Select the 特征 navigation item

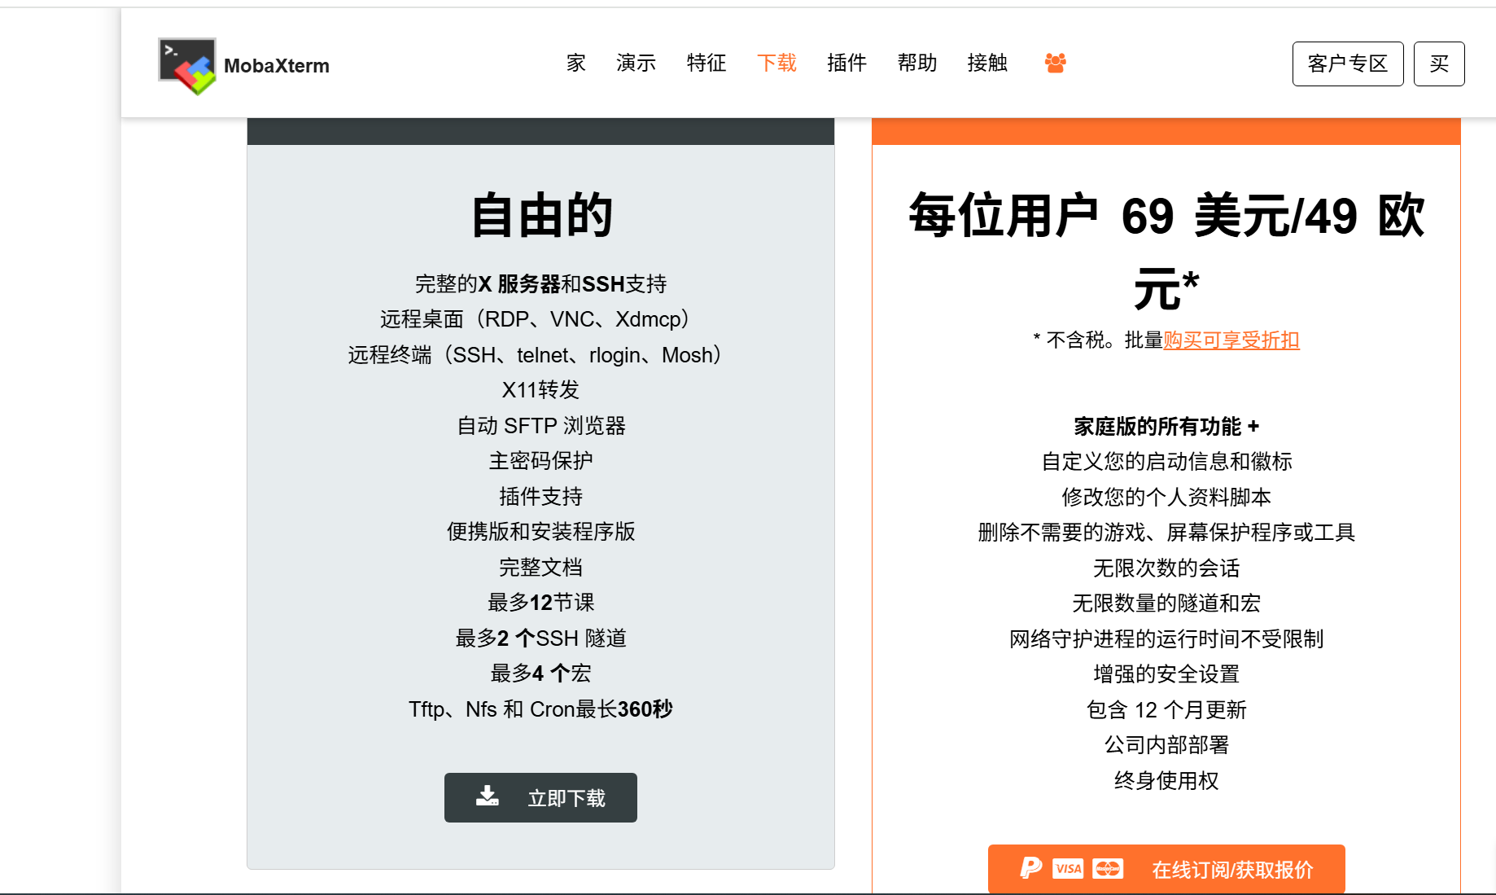706,63
